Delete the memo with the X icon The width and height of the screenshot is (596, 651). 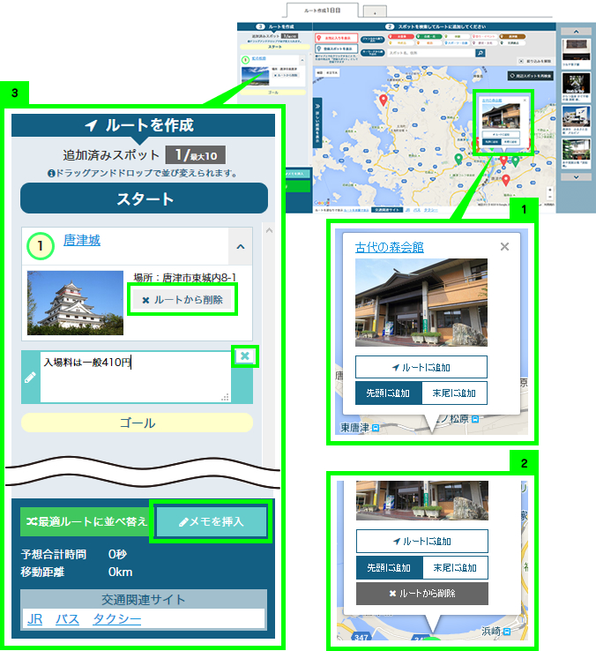(243, 356)
